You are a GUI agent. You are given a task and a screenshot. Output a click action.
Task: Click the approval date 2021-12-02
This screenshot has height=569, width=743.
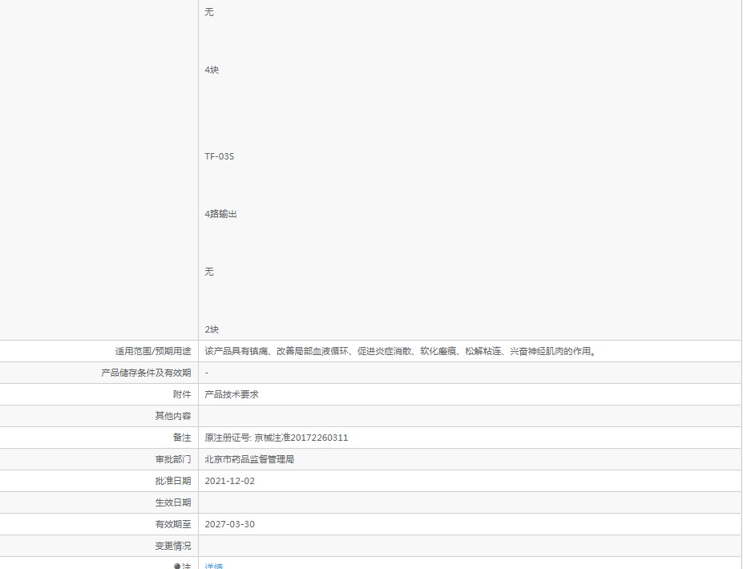(229, 481)
